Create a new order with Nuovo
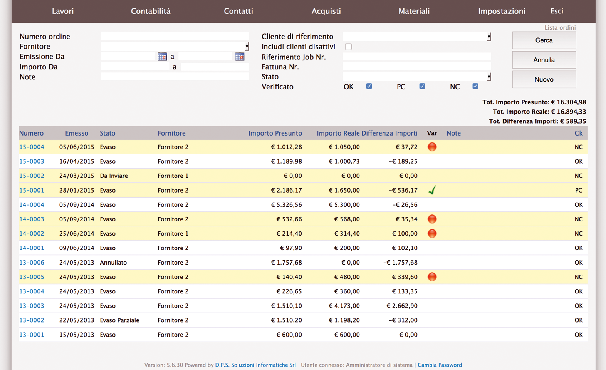Image resolution: width=606 pixels, height=370 pixels. pos(544,79)
